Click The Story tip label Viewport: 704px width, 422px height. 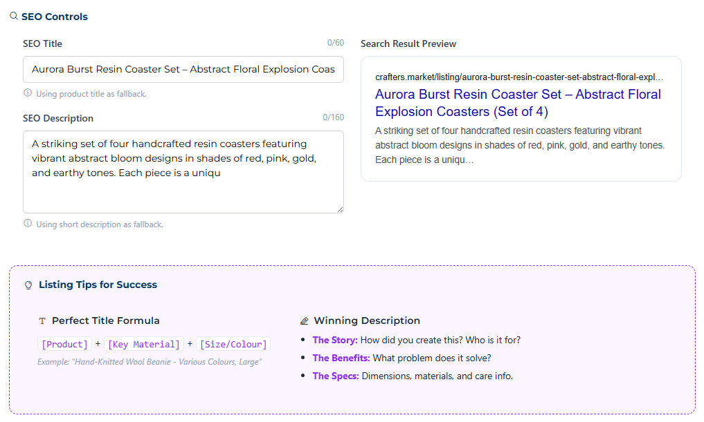point(335,340)
